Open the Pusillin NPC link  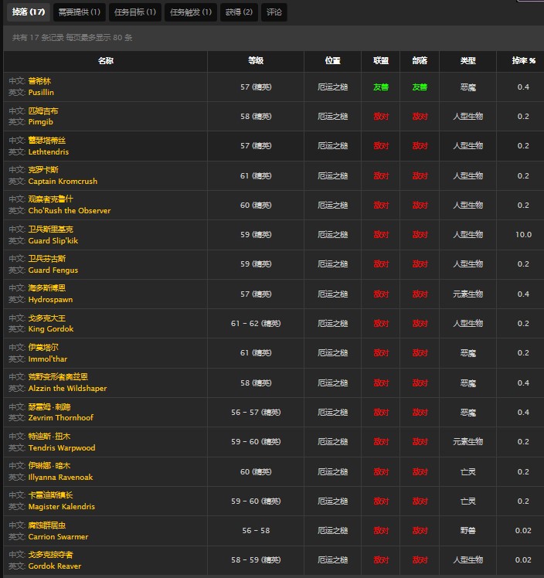(x=42, y=92)
